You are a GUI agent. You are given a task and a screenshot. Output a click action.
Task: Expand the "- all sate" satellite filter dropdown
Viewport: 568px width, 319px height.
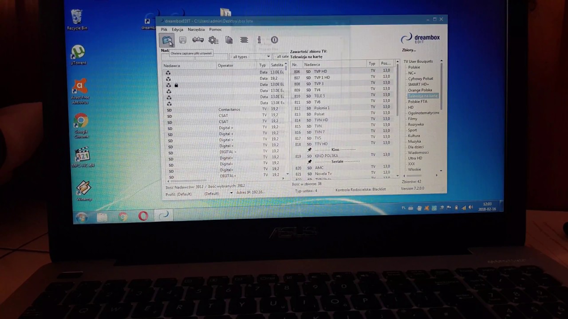pyautogui.click(x=281, y=57)
